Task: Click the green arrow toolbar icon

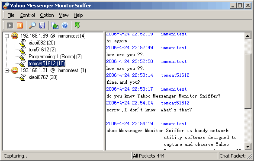Action: (x=77, y=25)
